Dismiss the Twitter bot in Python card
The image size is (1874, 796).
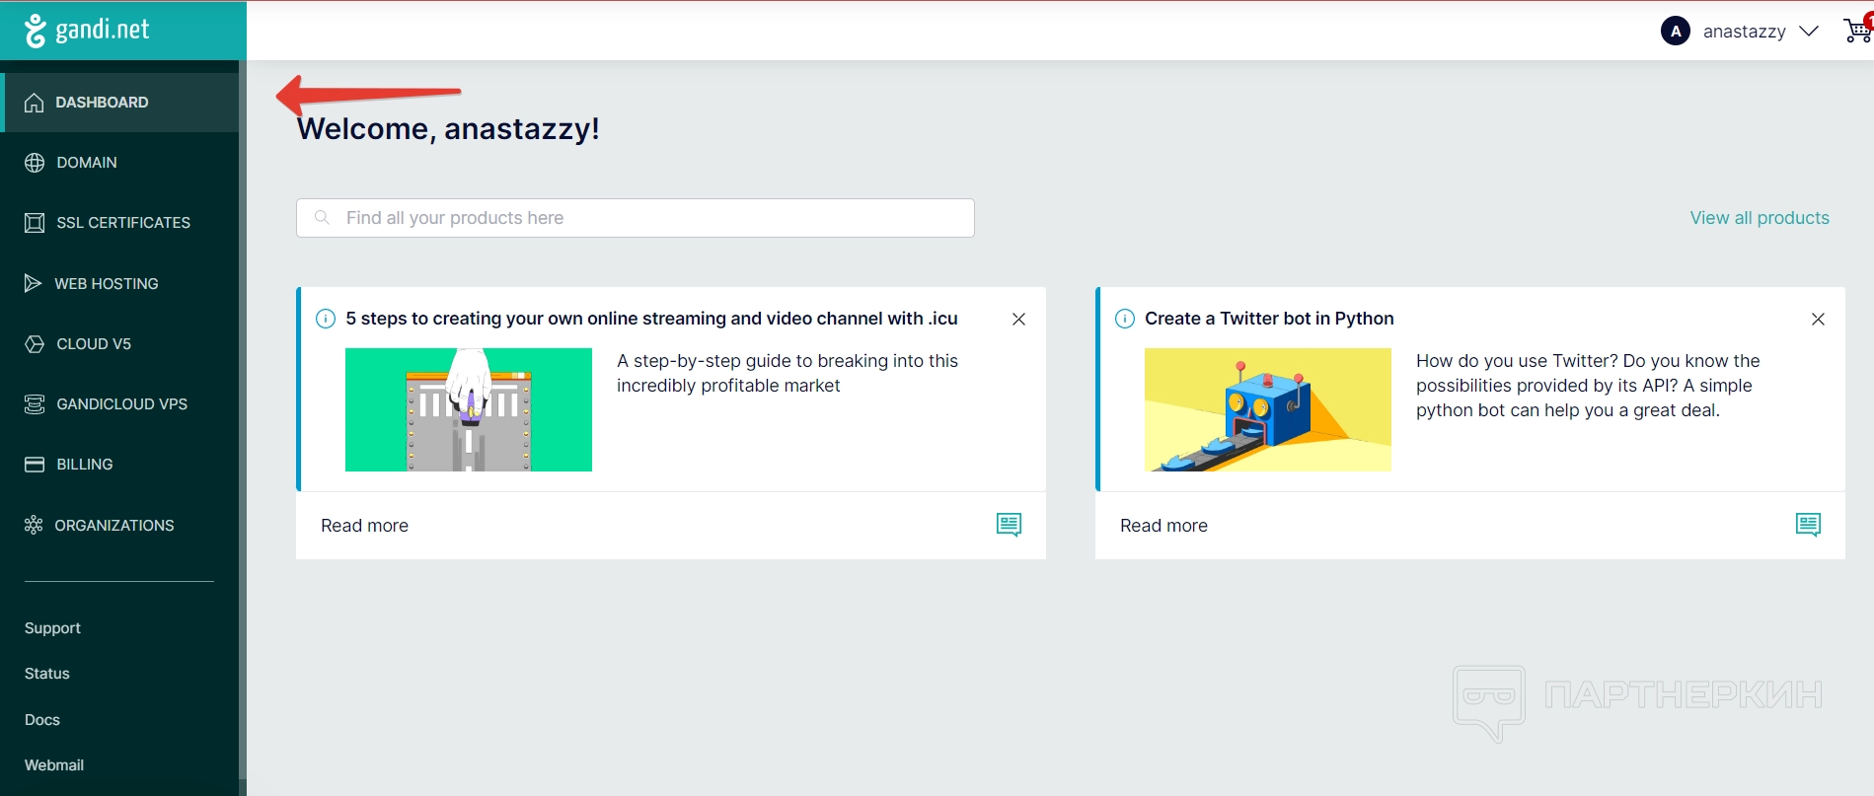(x=1818, y=319)
